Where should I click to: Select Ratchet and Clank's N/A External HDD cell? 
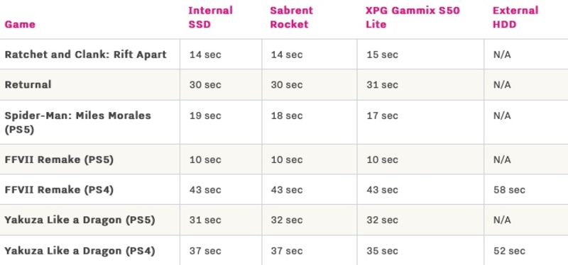pos(502,55)
